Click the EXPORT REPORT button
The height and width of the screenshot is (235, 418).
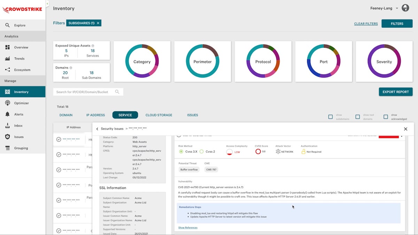point(395,92)
